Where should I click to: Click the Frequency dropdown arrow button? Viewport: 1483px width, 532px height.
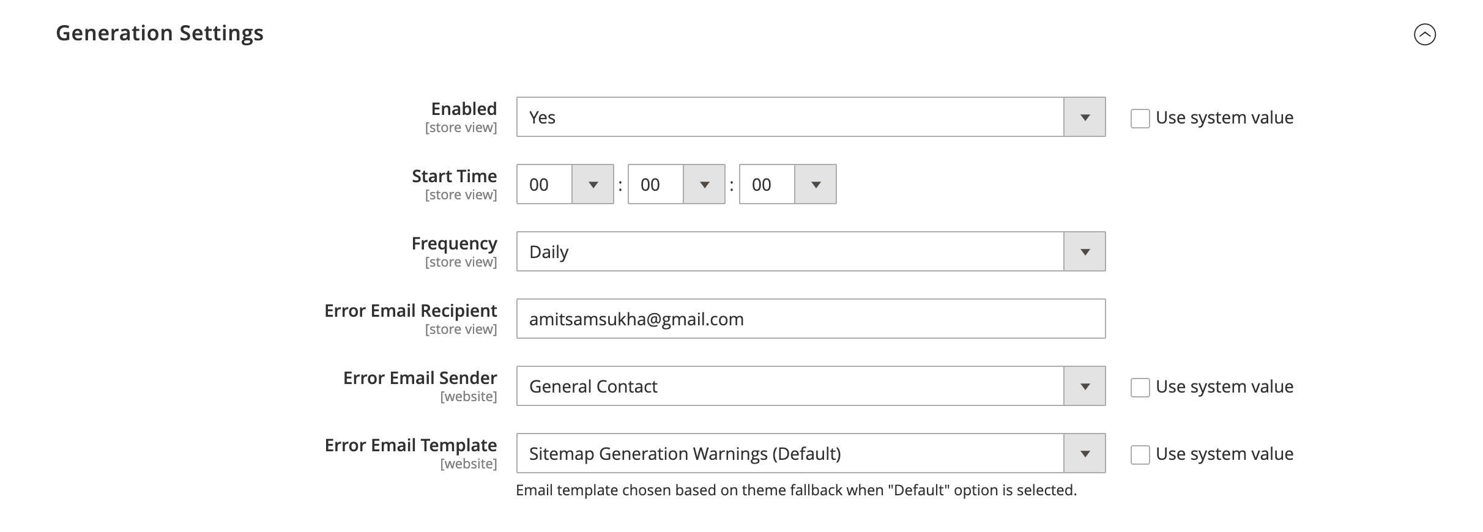[x=1085, y=251]
